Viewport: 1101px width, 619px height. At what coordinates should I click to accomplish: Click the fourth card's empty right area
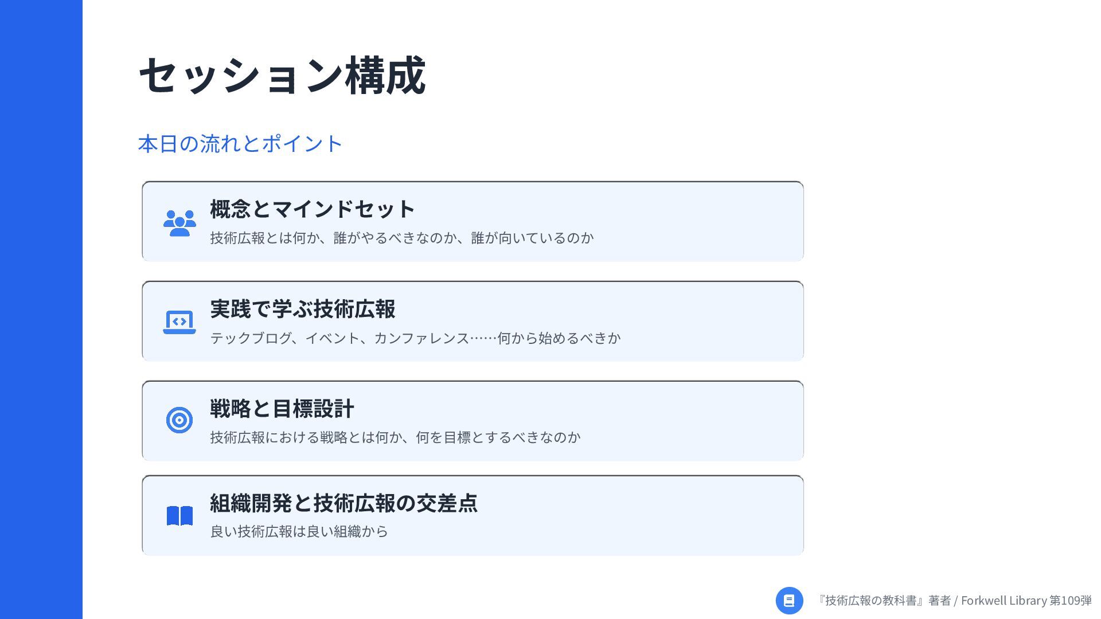tap(642, 515)
